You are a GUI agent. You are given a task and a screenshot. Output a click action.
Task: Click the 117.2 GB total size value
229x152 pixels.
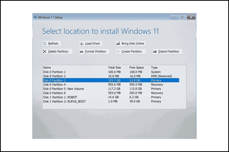(x=114, y=89)
